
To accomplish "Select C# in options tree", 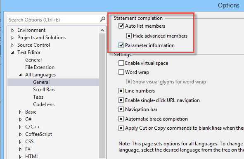I will point(28,119).
